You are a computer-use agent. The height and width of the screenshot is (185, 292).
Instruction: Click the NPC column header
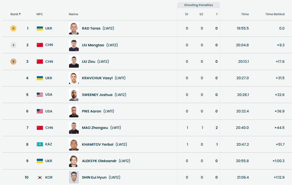tap(40, 14)
